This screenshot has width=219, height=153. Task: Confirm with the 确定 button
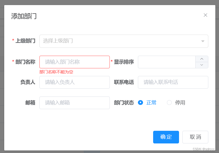click(x=166, y=137)
